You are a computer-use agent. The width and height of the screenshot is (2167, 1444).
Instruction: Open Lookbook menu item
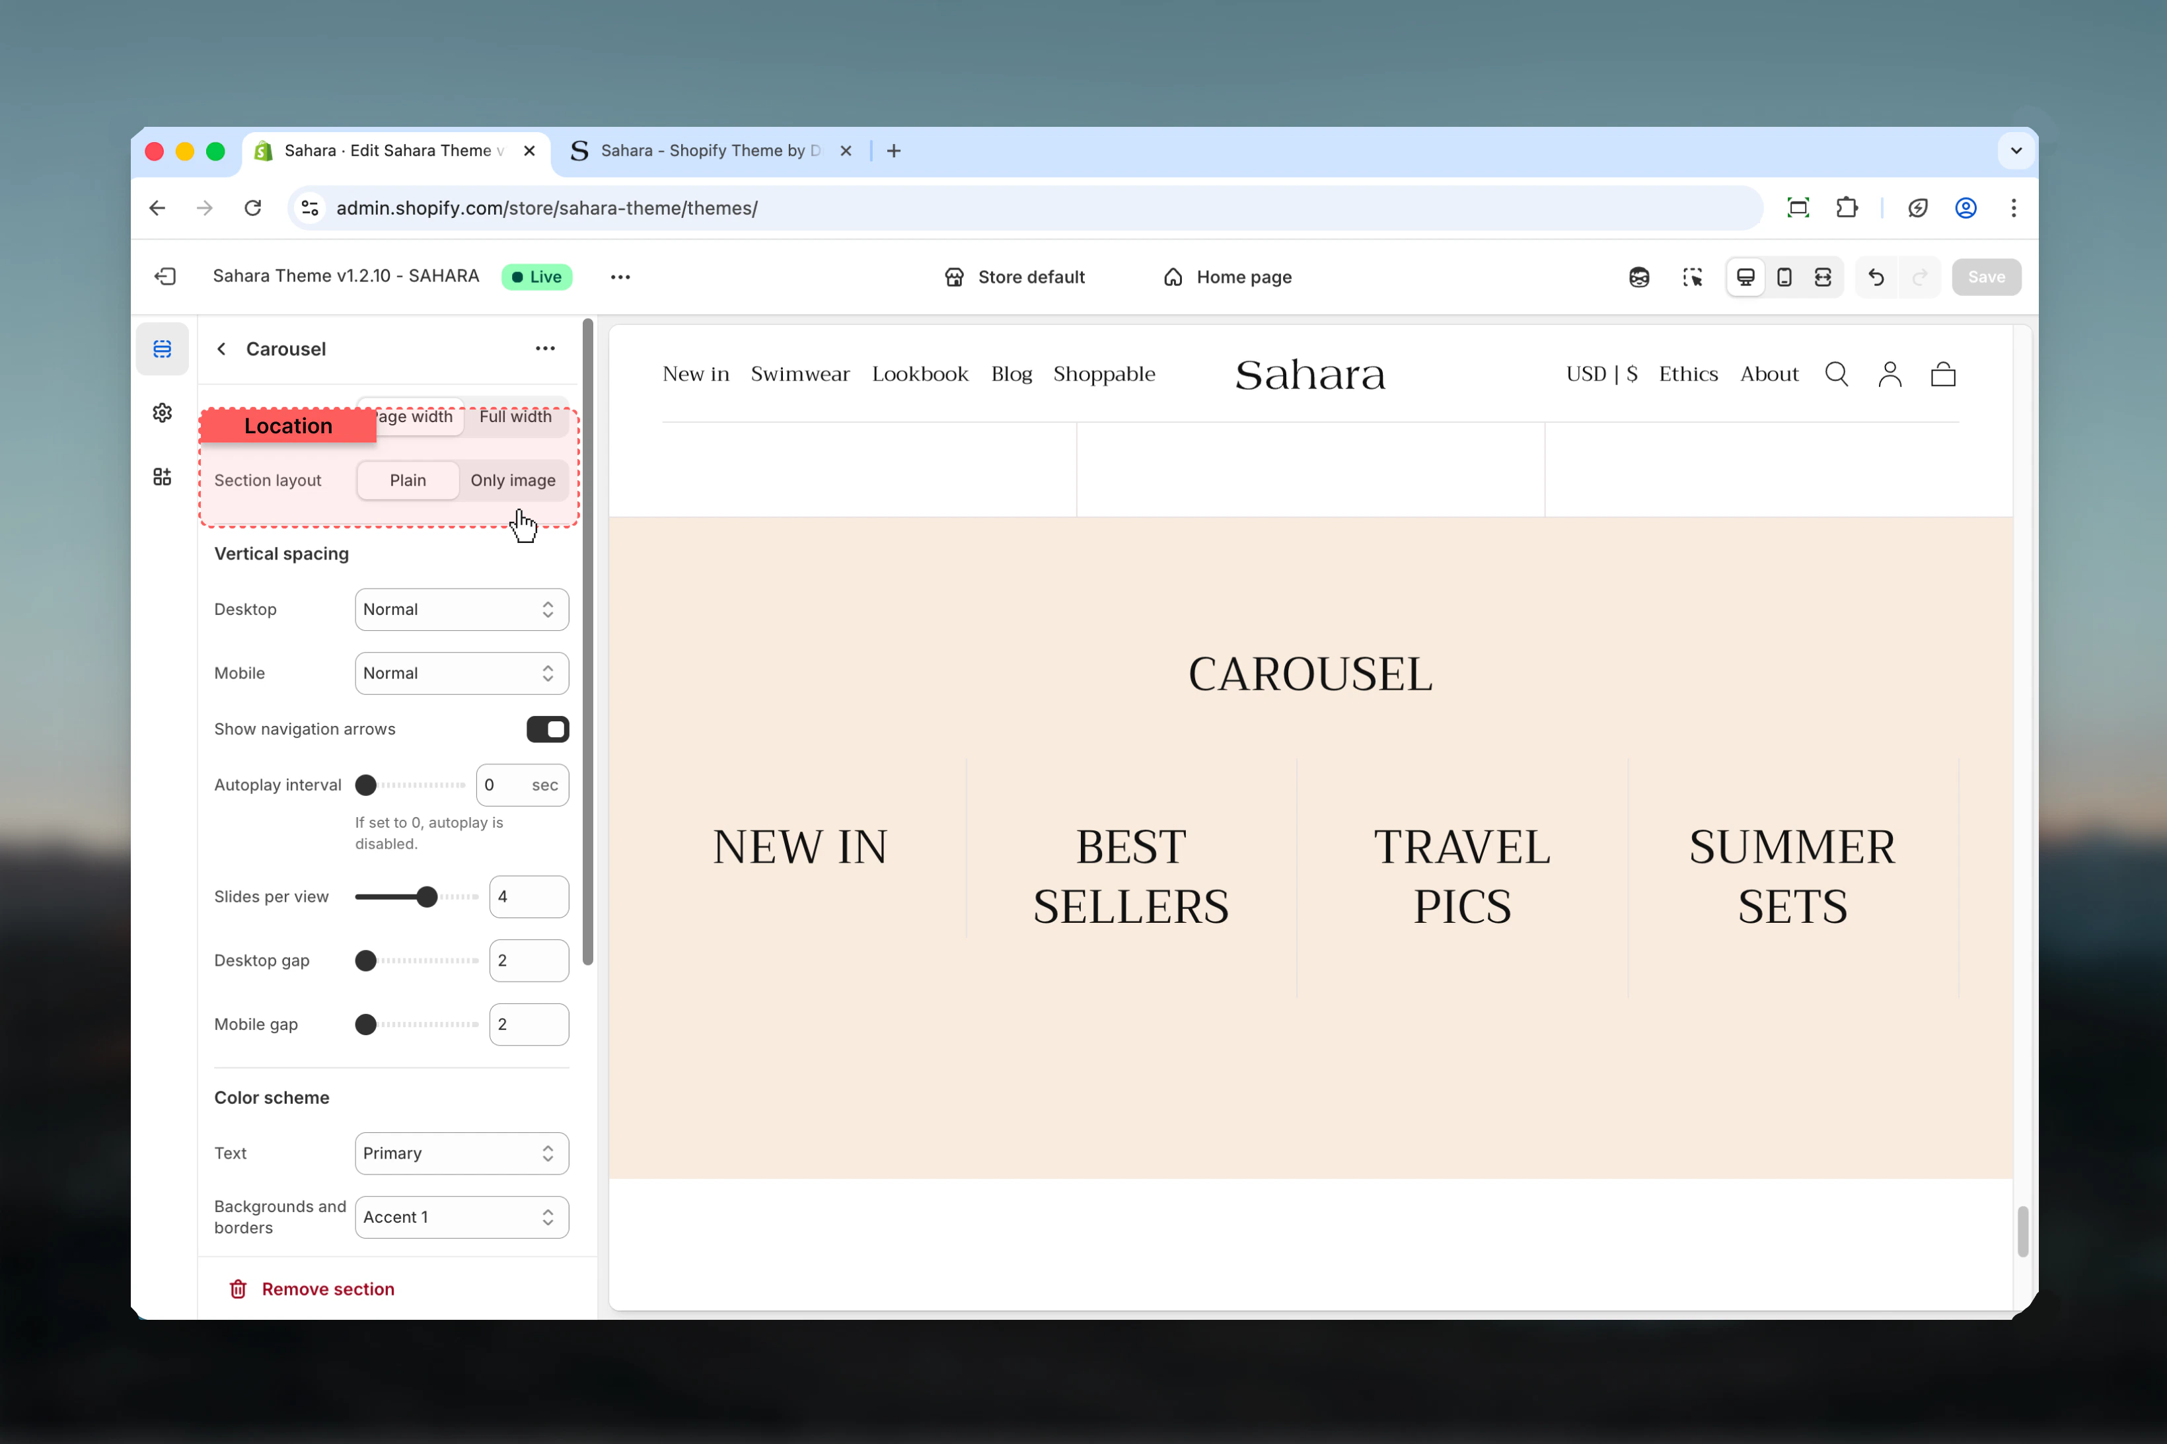click(920, 374)
